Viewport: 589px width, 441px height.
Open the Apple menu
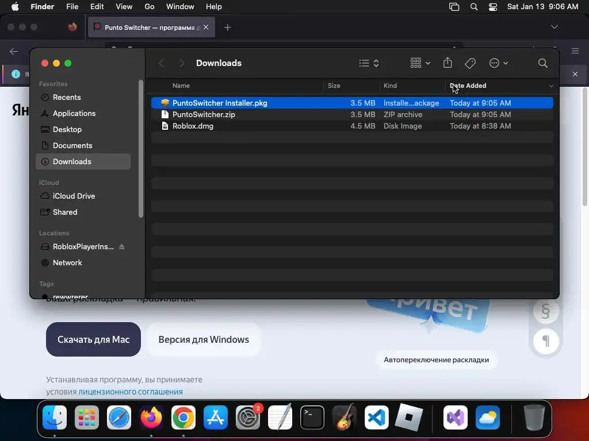click(x=15, y=7)
